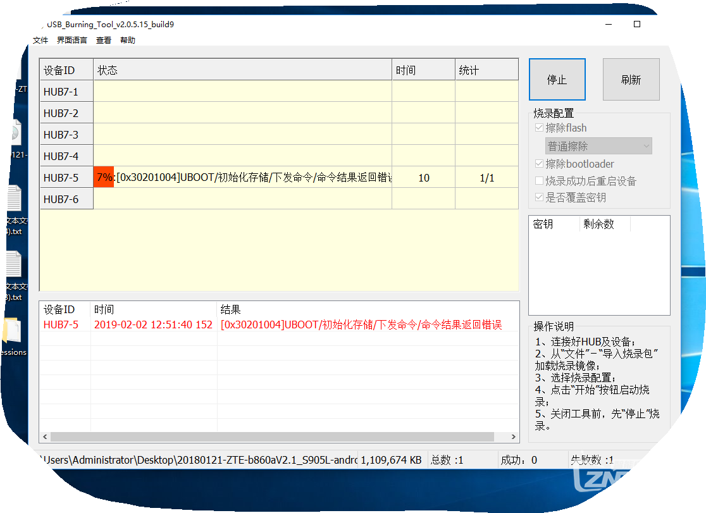Image resolution: width=706 pixels, height=513 pixels.
Task: Click the red log result error message
Action: pyautogui.click(x=361, y=324)
